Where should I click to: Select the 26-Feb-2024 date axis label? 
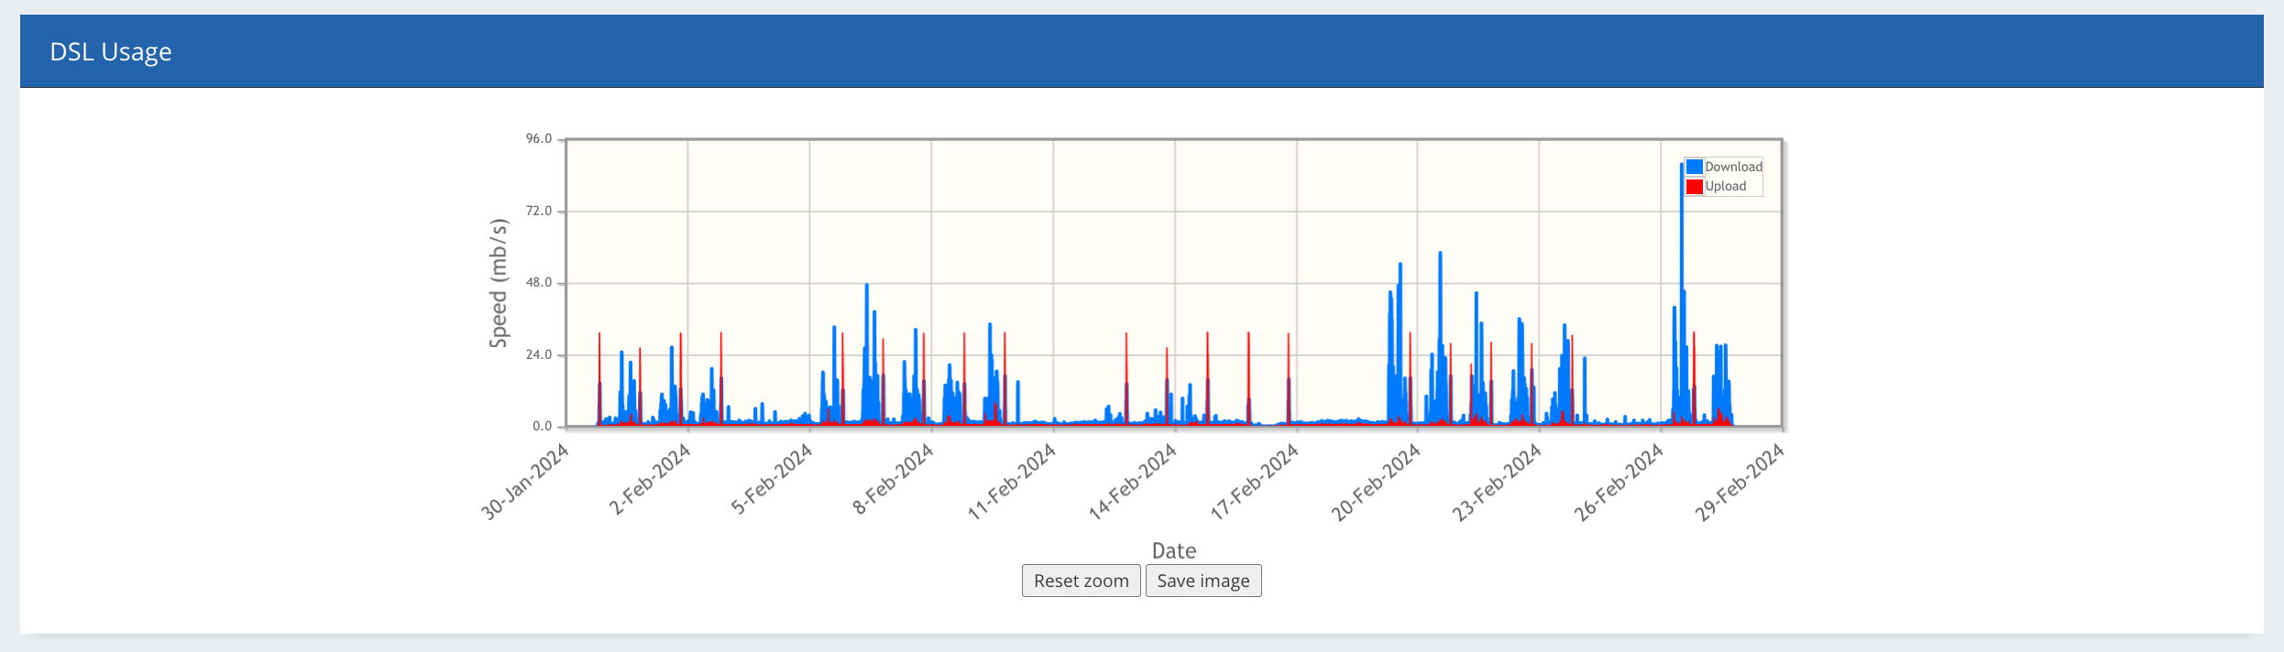click(1619, 482)
